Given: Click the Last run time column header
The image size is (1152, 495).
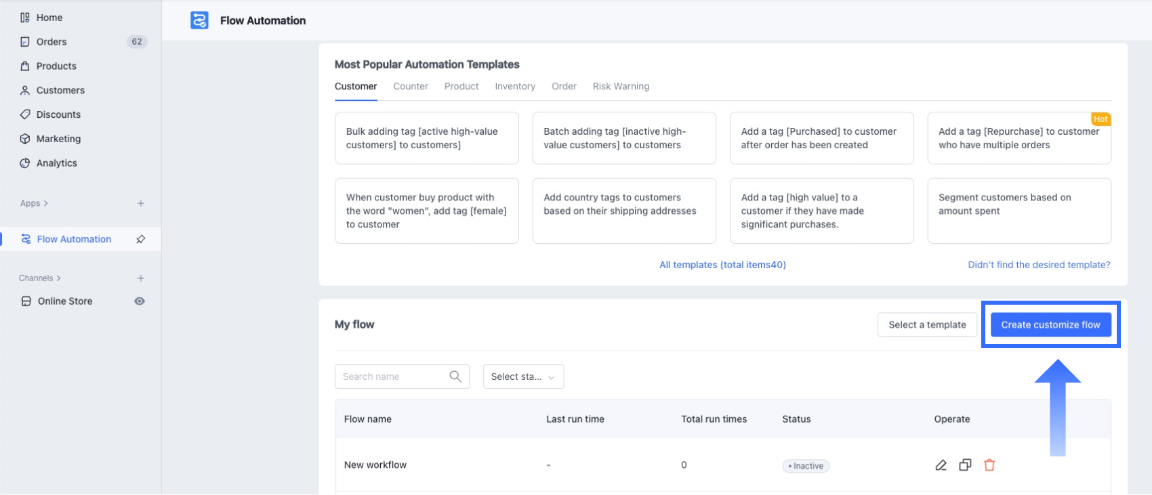Looking at the screenshot, I should [x=575, y=419].
